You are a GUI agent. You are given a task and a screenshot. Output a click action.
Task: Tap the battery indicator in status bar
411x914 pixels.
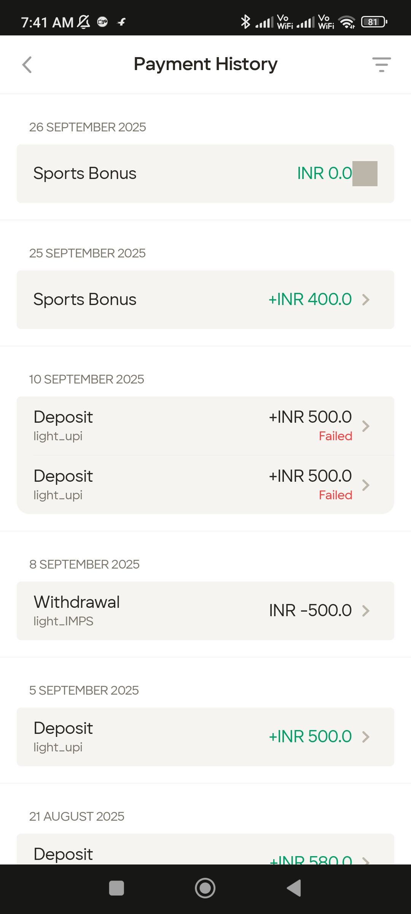point(374,22)
